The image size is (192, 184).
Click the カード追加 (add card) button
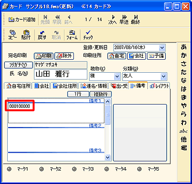22,20
